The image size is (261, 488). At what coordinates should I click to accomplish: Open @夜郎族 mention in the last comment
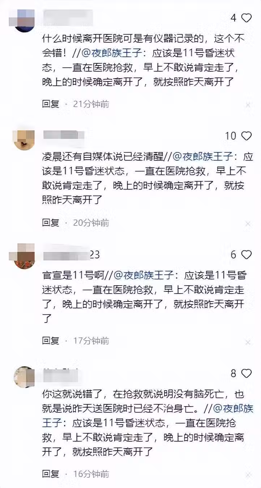click(x=234, y=409)
